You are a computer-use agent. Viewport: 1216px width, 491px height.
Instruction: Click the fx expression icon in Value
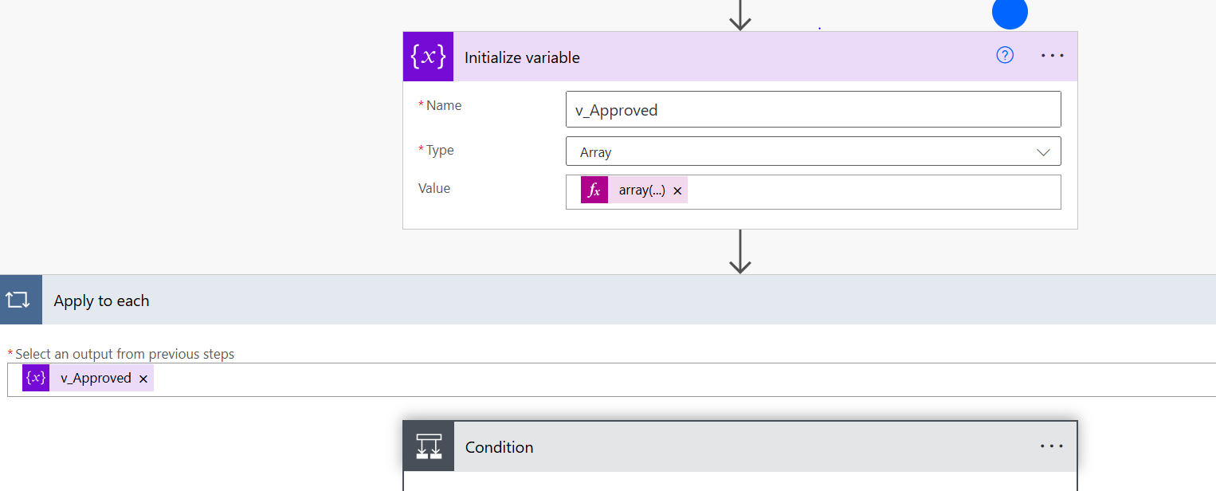coord(594,191)
